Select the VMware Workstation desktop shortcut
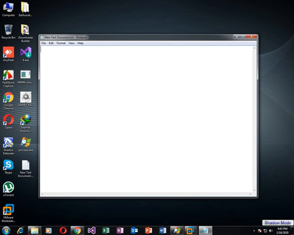Image resolution: width=294 pixels, height=235 pixels. (8, 213)
